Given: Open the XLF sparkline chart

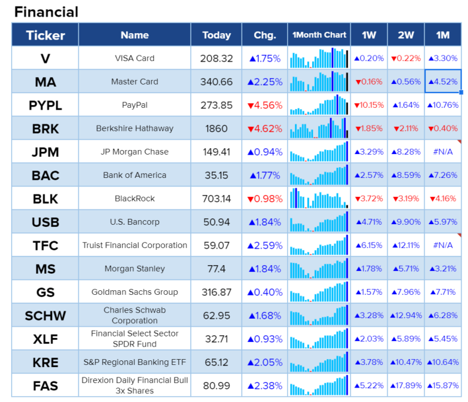Looking at the screenshot, I should pyautogui.click(x=319, y=339).
